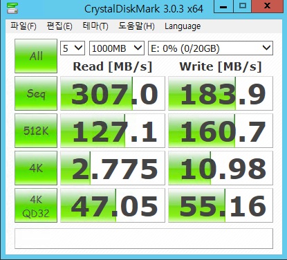Close the CrystalDiskMark window
Viewport: 287px width, 260px height.
pyautogui.click(x=268, y=6)
